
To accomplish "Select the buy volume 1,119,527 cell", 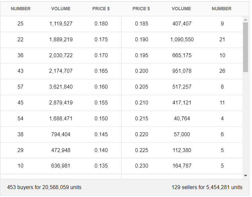I will click(x=61, y=24).
